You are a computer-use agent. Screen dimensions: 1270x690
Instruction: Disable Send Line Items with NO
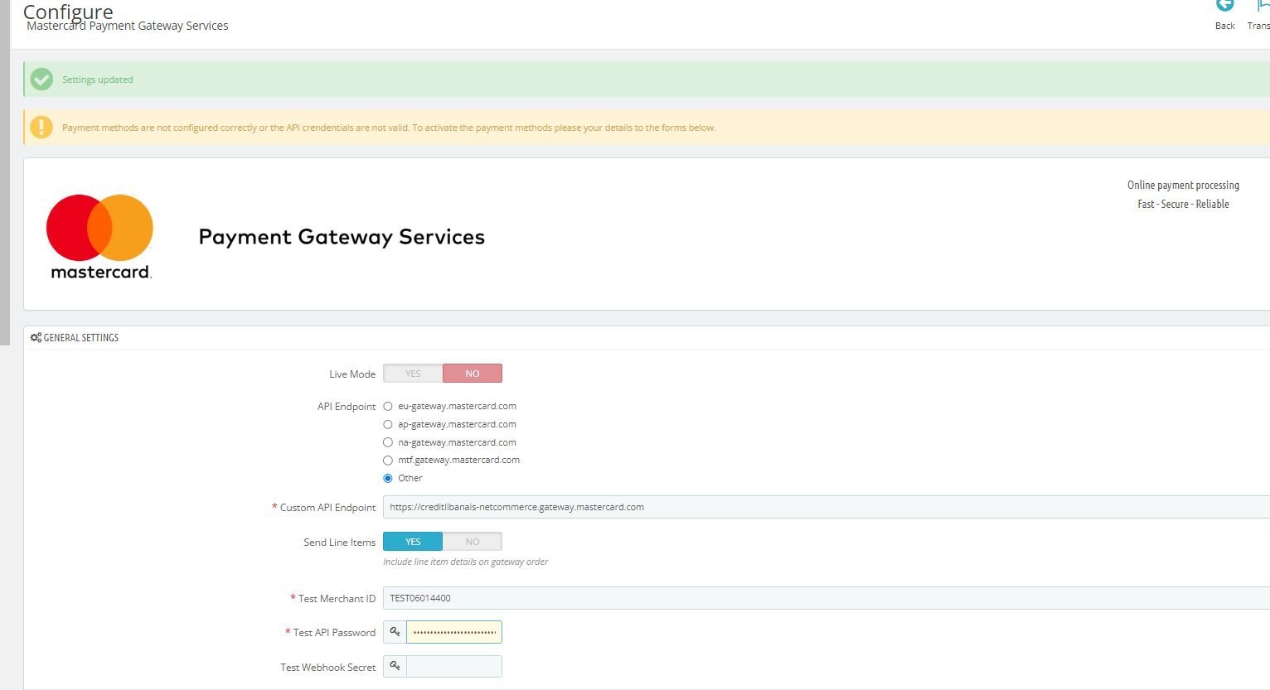click(x=473, y=542)
